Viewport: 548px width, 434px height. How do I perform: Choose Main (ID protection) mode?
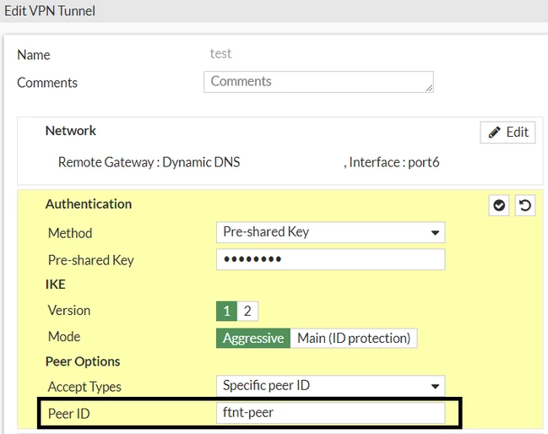[x=354, y=338]
